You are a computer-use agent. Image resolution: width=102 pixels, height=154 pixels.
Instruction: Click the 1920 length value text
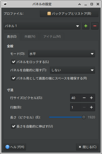pos(91,117)
